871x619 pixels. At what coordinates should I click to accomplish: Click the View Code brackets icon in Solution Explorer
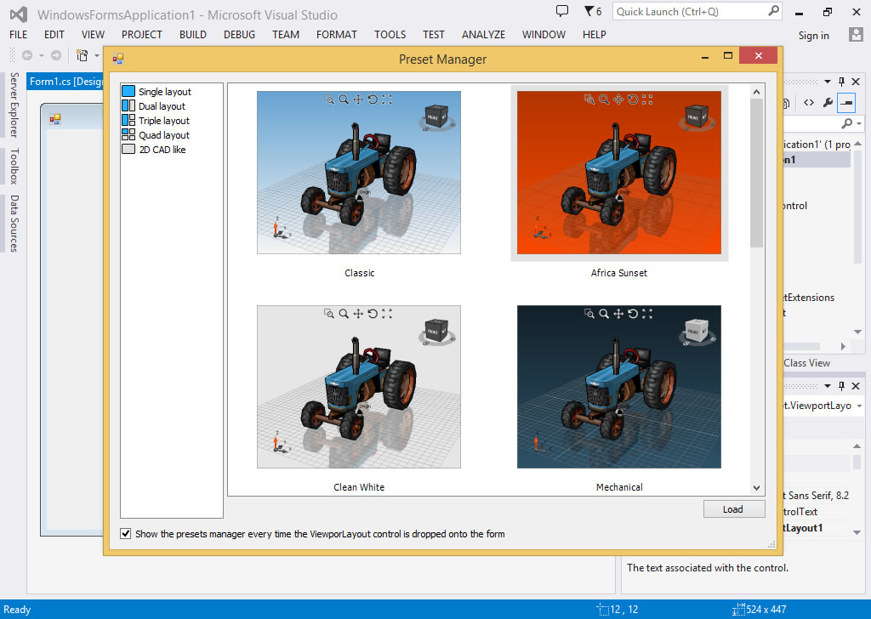coord(809,102)
